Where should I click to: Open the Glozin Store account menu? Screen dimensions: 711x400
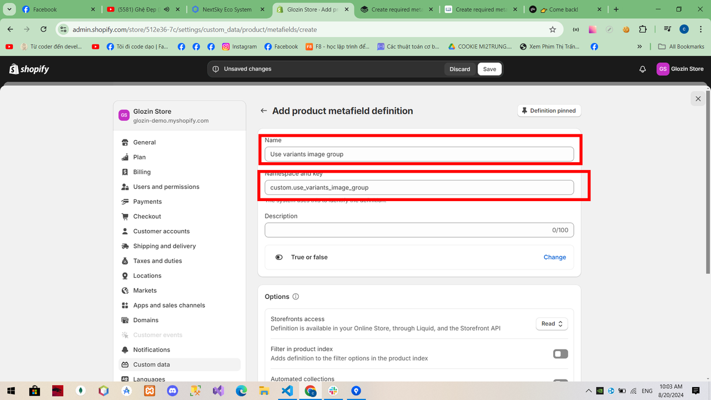coord(680,69)
